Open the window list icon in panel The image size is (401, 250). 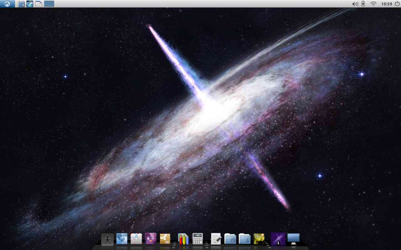[38, 4]
